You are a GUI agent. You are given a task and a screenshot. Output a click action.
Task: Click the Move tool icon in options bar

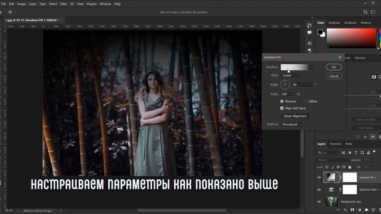[10, 12]
